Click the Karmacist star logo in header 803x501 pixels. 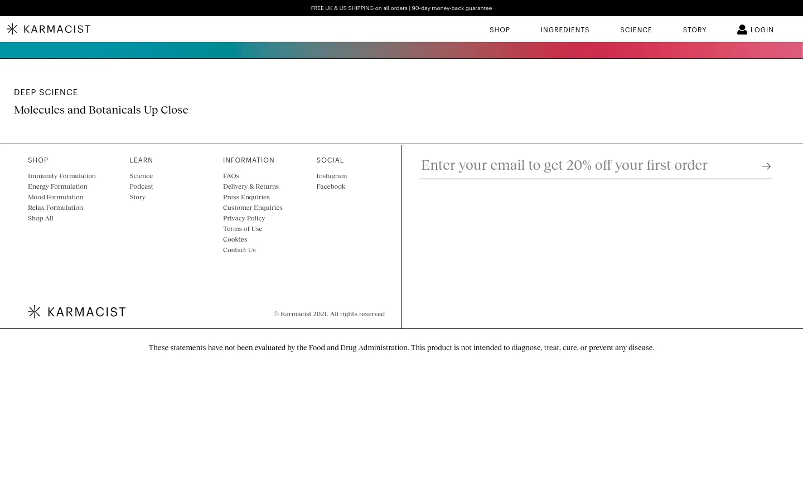coord(49,29)
